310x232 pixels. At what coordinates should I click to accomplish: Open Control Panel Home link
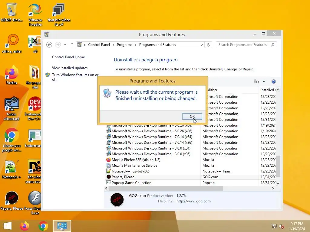(x=68, y=57)
